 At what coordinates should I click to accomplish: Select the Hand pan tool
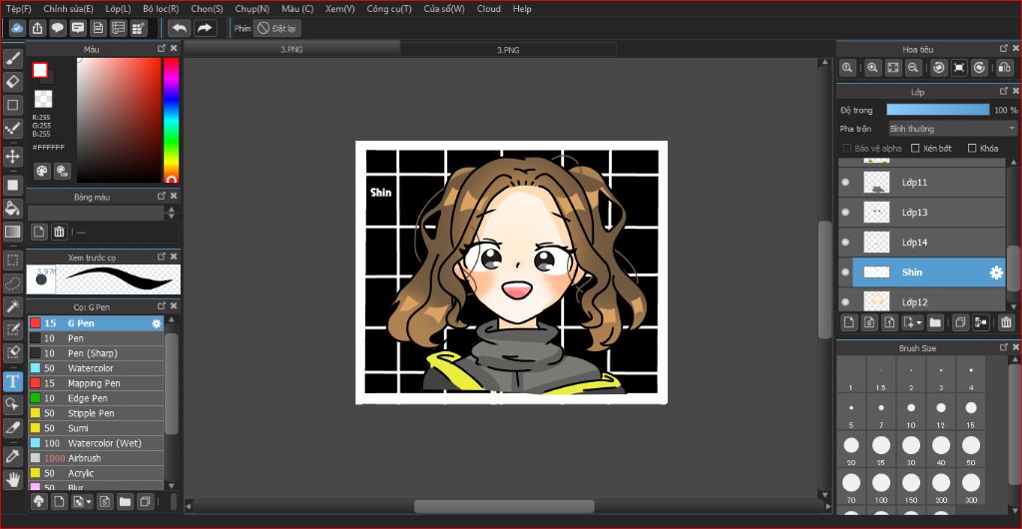pyautogui.click(x=12, y=479)
